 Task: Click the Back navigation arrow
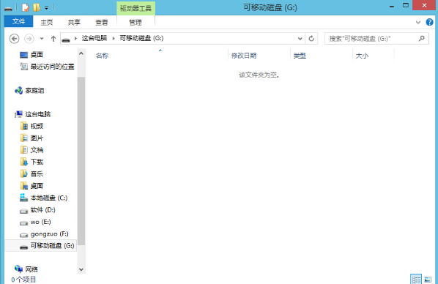tap(14, 39)
